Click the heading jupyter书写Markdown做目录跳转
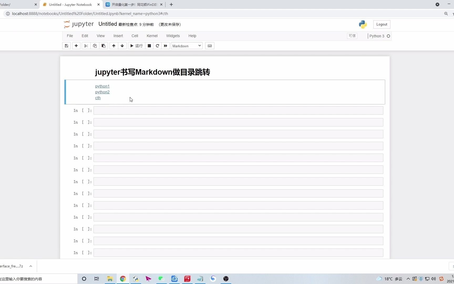The height and width of the screenshot is (284, 454). pos(153,72)
